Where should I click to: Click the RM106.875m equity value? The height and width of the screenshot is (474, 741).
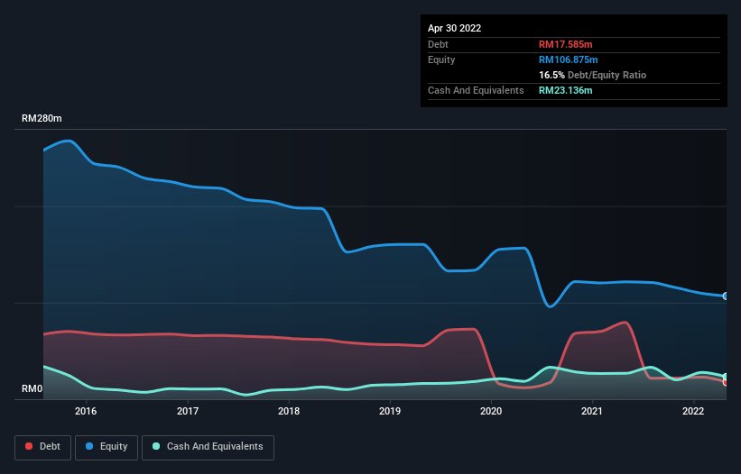click(568, 59)
